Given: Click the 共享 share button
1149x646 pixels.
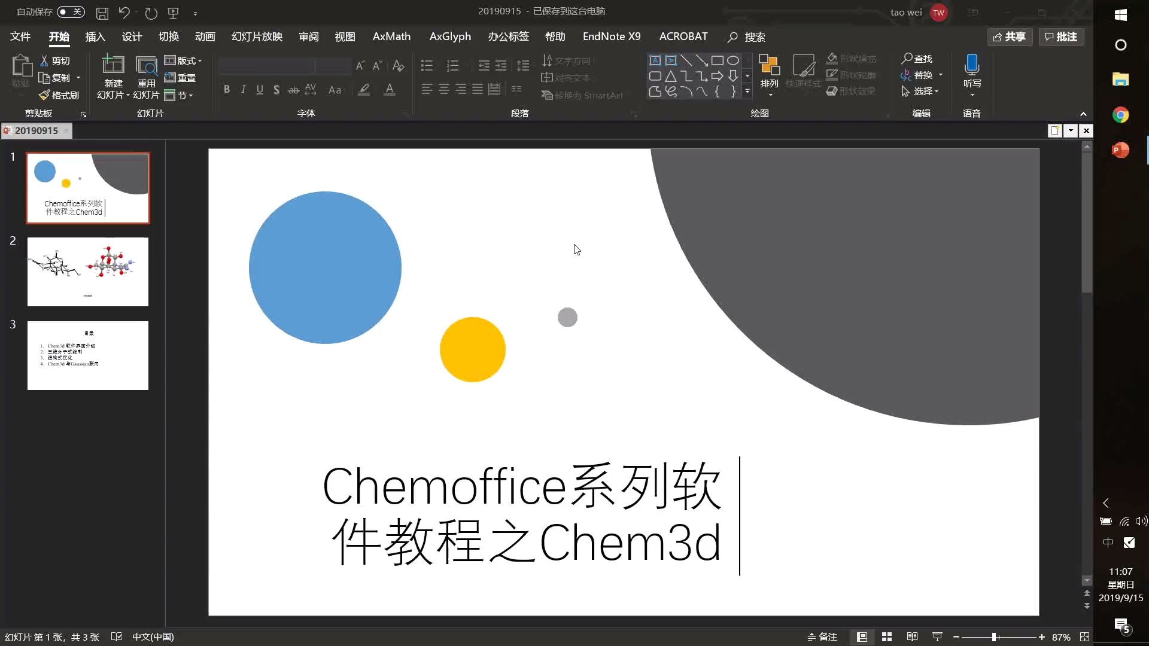Looking at the screenshot, I should pos(1010,36).
